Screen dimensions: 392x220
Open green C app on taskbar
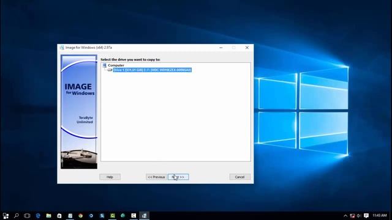113,216
